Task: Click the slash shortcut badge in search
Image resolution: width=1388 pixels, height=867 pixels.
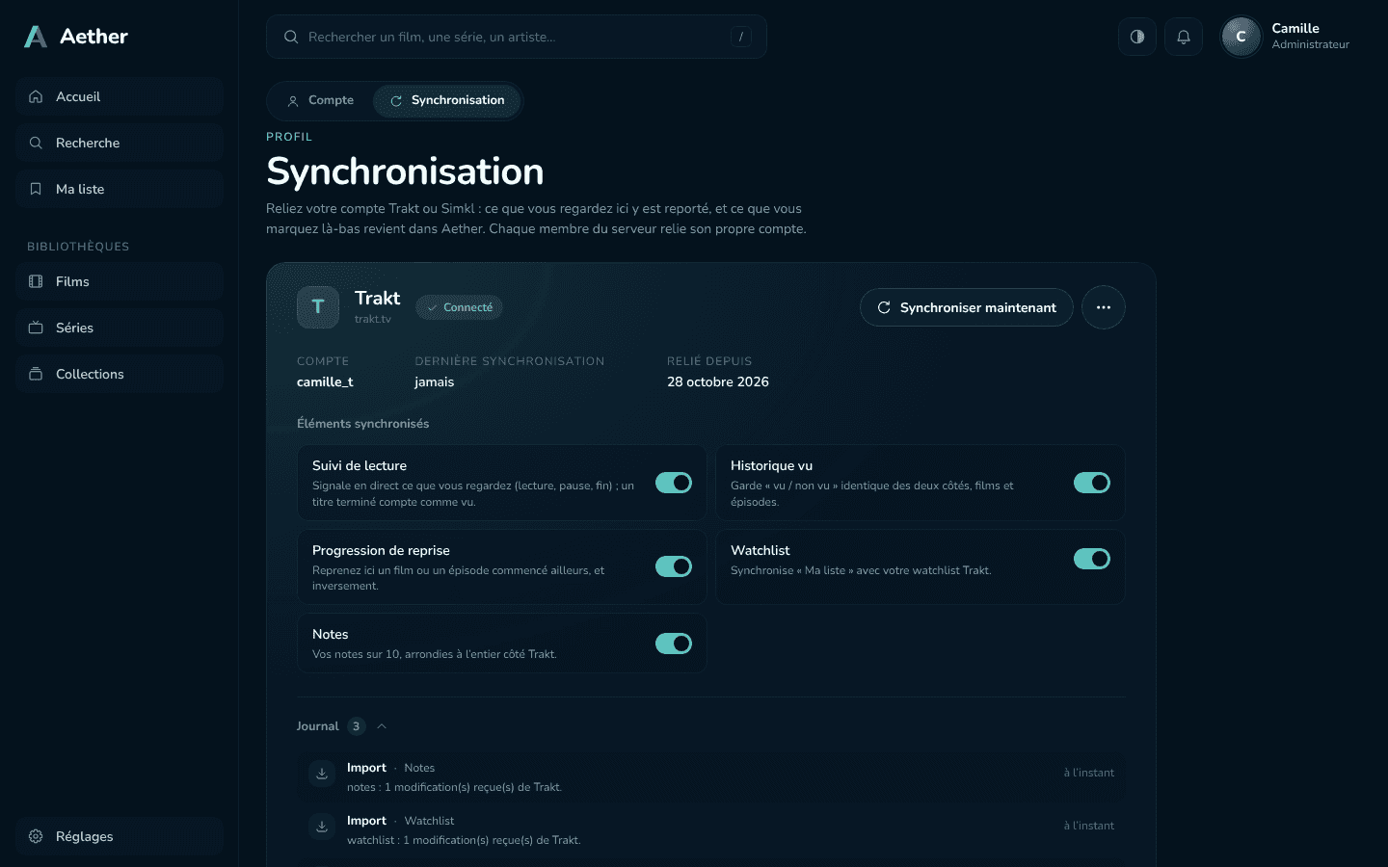Action: coord(741,37)
